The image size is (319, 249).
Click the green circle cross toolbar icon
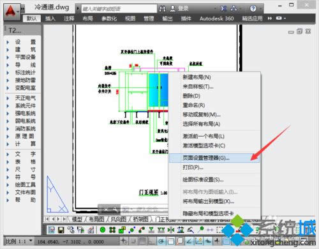103,230
